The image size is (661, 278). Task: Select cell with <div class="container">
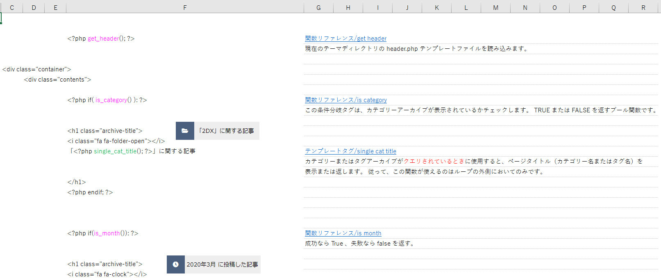[36, 69]
